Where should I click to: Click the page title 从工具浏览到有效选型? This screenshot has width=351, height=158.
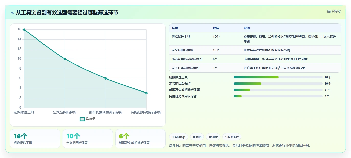[x=67, y=12]
